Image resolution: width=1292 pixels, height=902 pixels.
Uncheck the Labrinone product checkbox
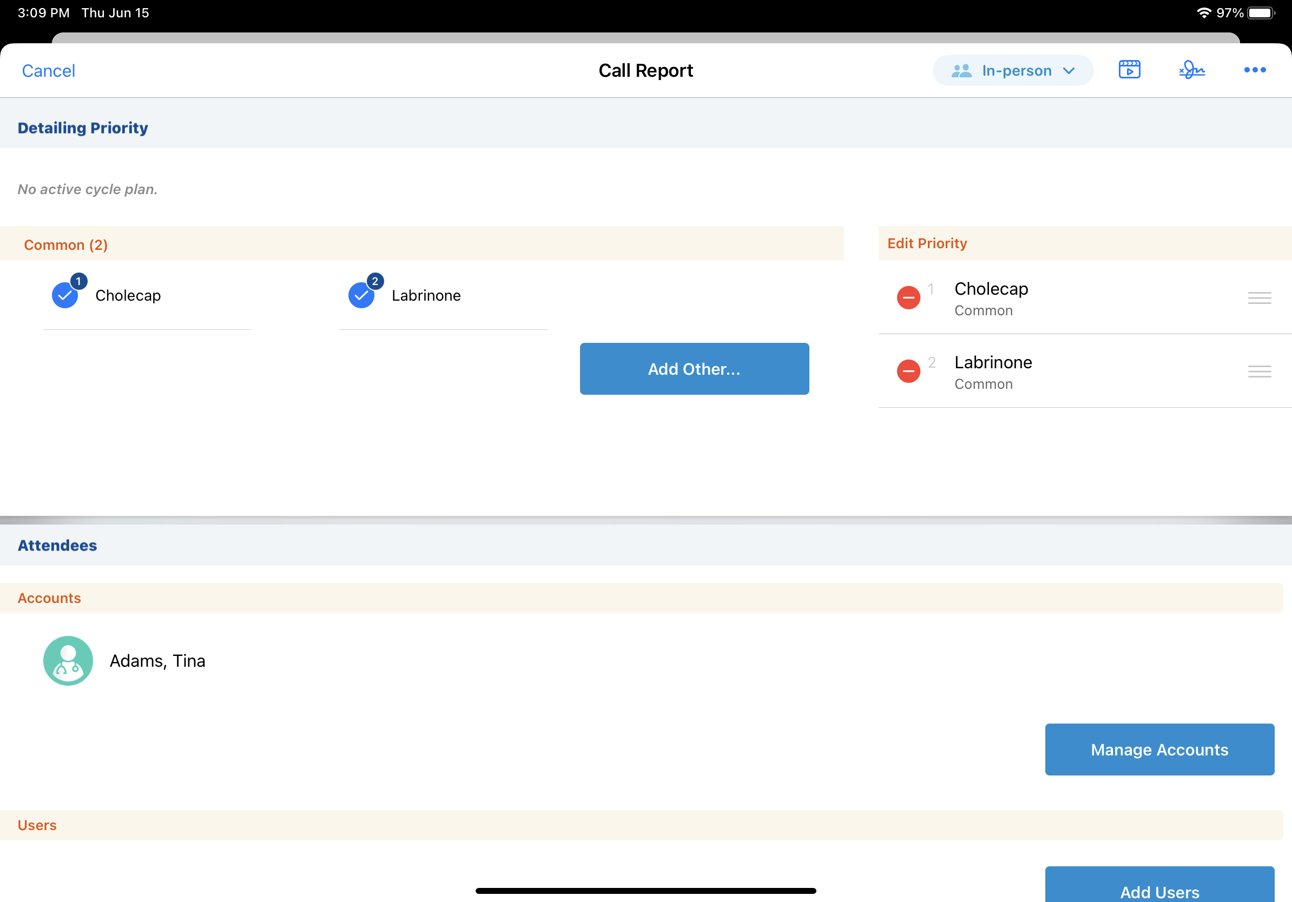[x=361, y=296]
